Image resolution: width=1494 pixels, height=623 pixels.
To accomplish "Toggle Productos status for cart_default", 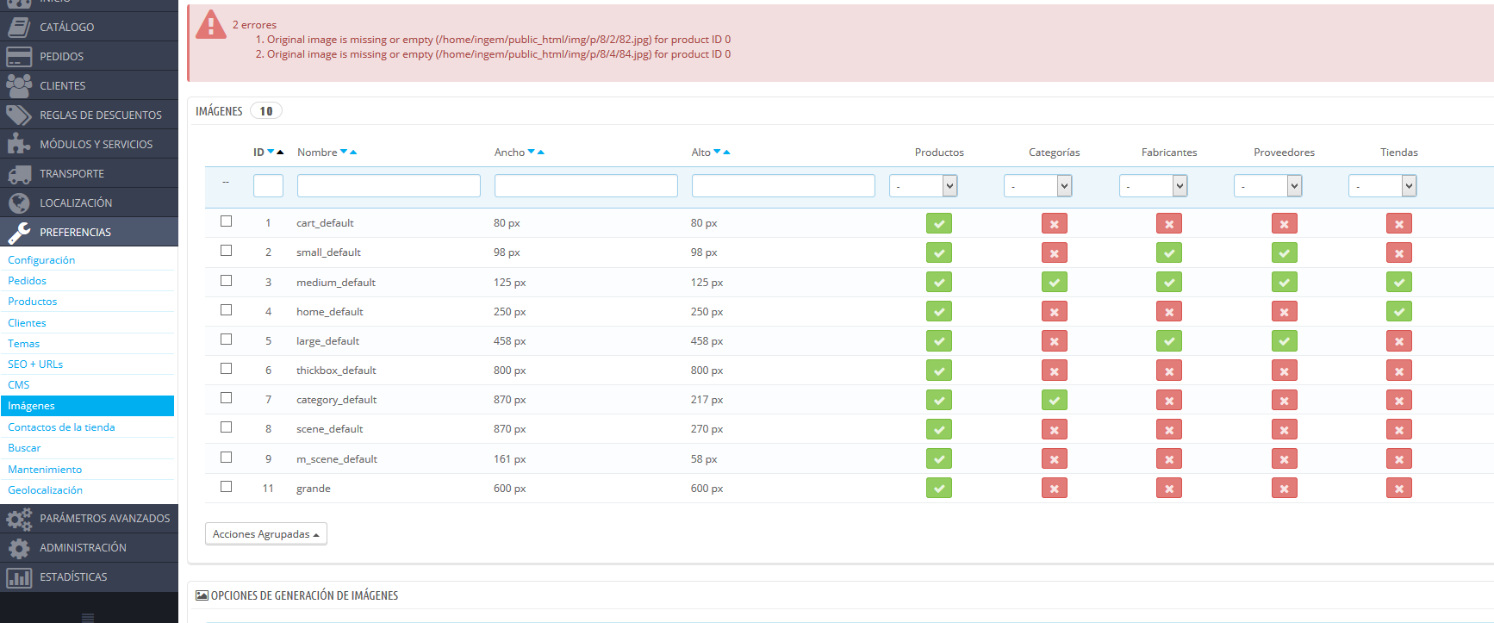I will click(939, 223).
